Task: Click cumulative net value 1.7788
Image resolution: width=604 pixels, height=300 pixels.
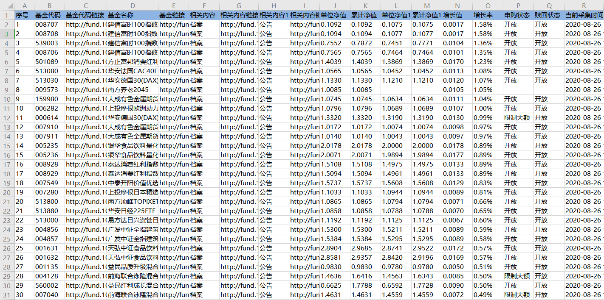Action: (365, 286)
